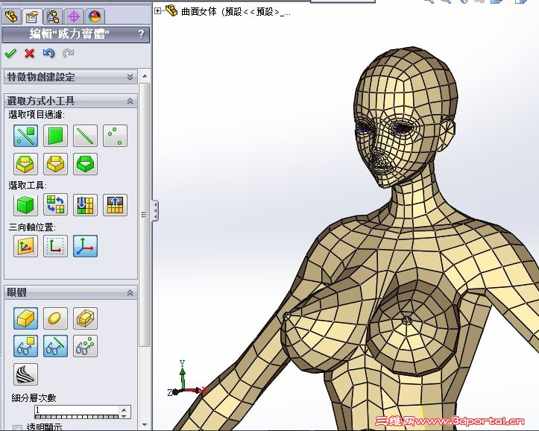Toggle the vertex selection filter
Viewport: 539px width, 431px height.
pos(115,136)
